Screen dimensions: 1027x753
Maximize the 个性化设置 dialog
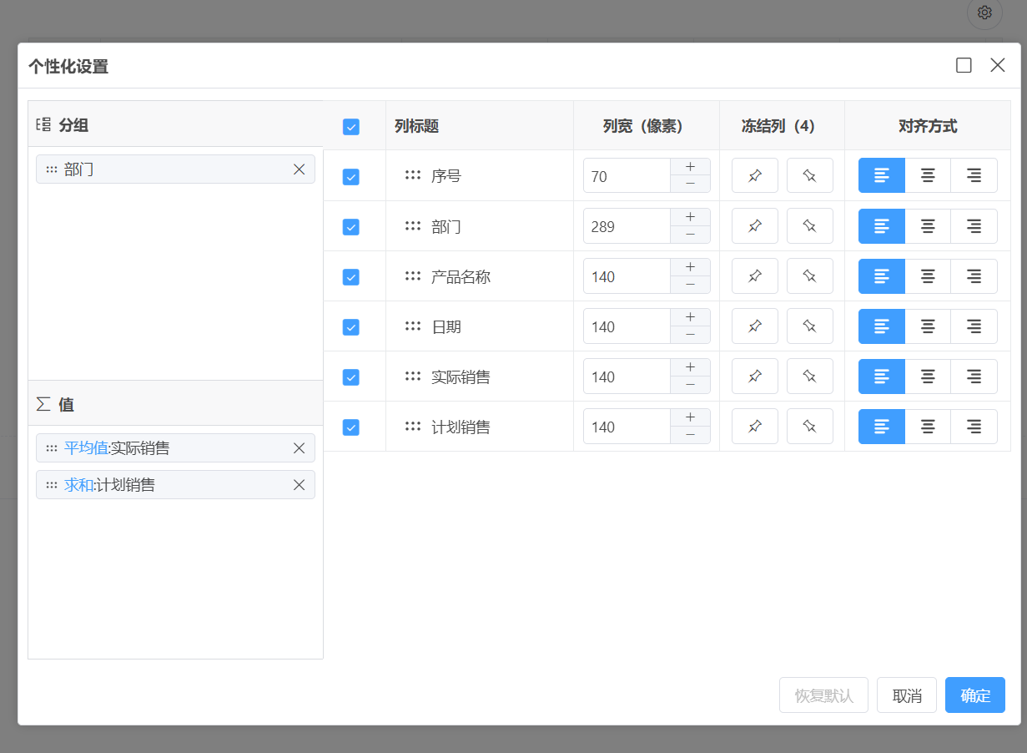pos(964,65)
